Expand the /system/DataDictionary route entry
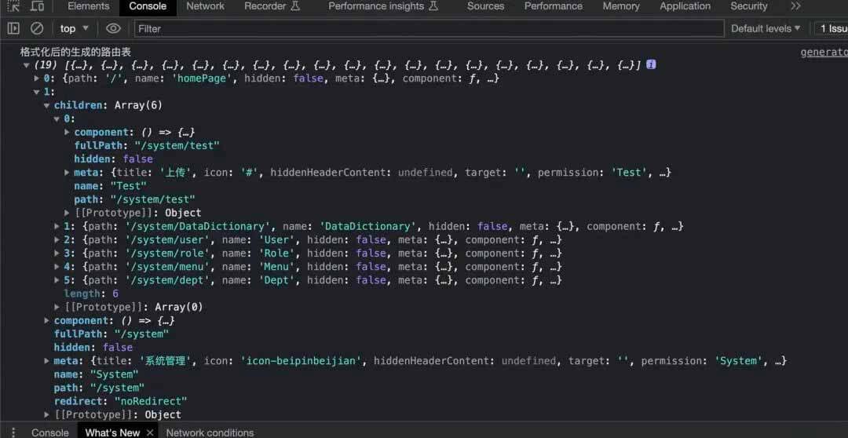The image size is (848, 438). pyautogui.click(x=57, y=226)
